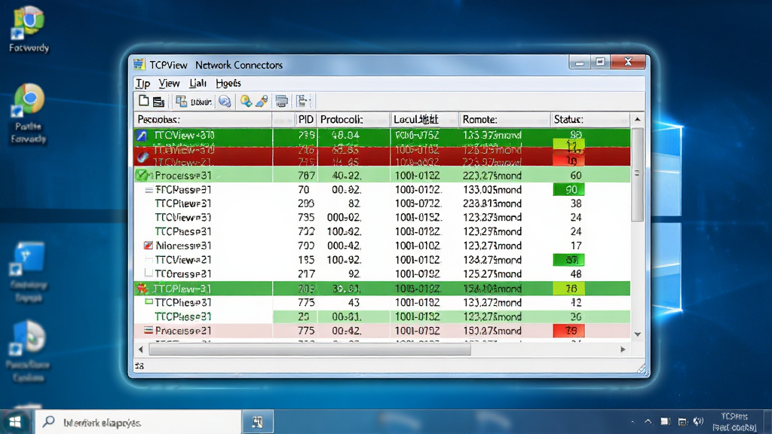
Task: Click the disc shortcut icon on the desktop
Action: pyautogui.click(x=29, y=337)
